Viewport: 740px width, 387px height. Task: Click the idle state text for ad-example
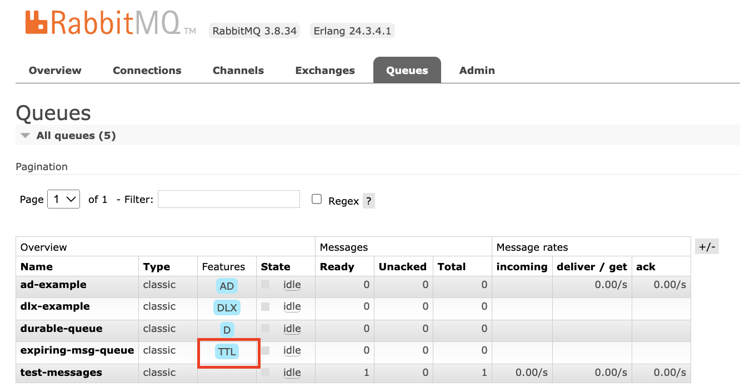pos(292,285)
